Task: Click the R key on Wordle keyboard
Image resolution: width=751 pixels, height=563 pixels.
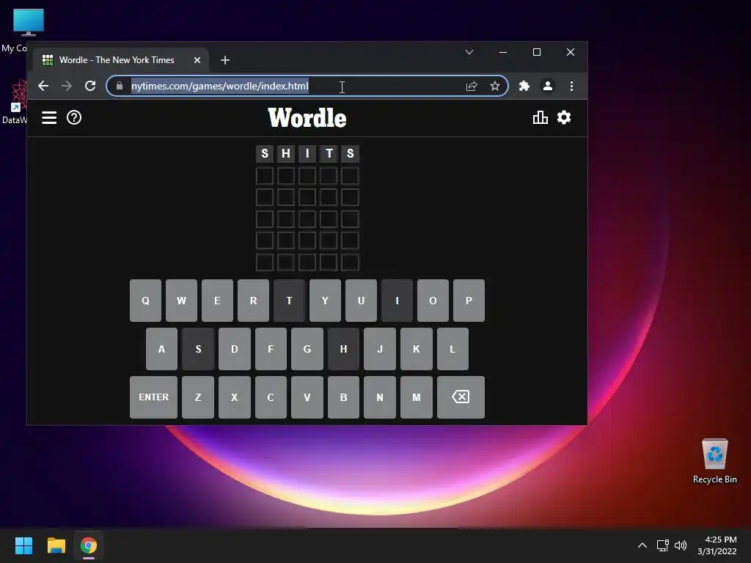Action: pos(253,301)
